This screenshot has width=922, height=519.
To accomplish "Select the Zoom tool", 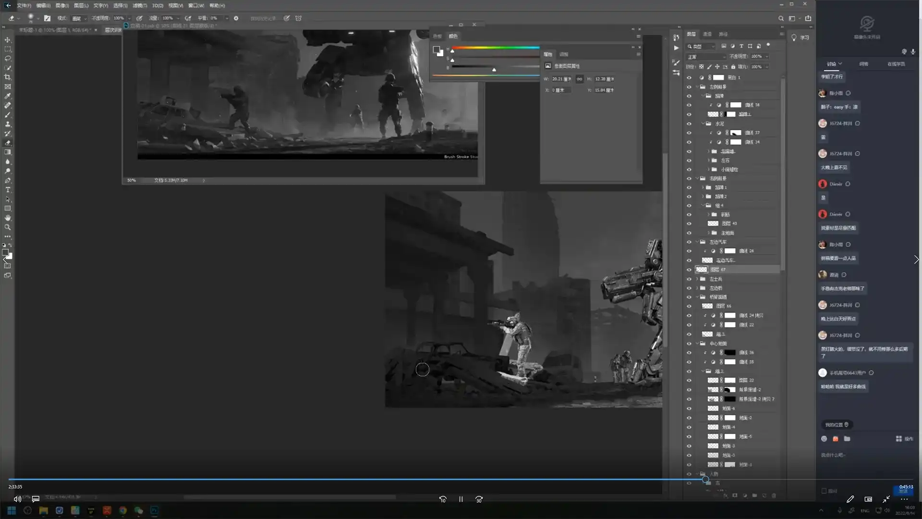I will tap(8, 227).
